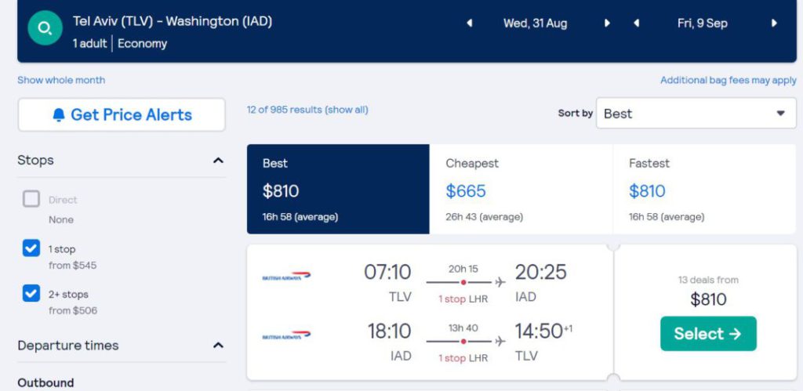This screenshot has width=803, height=391.
Task: Open the Show whole month link
Action: [x=61, y=81]
